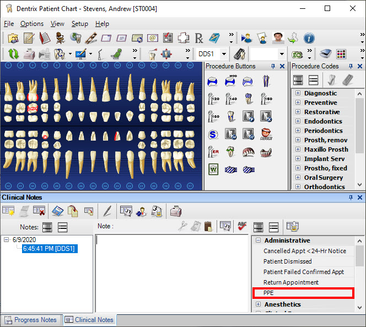Viewport: 366px width, 327px height.
Task: Select the PPE clinical note template
Action: point(304,293)
